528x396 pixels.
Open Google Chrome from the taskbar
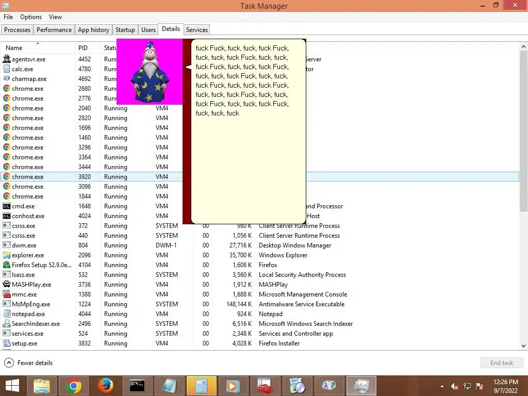click(73, 386)
